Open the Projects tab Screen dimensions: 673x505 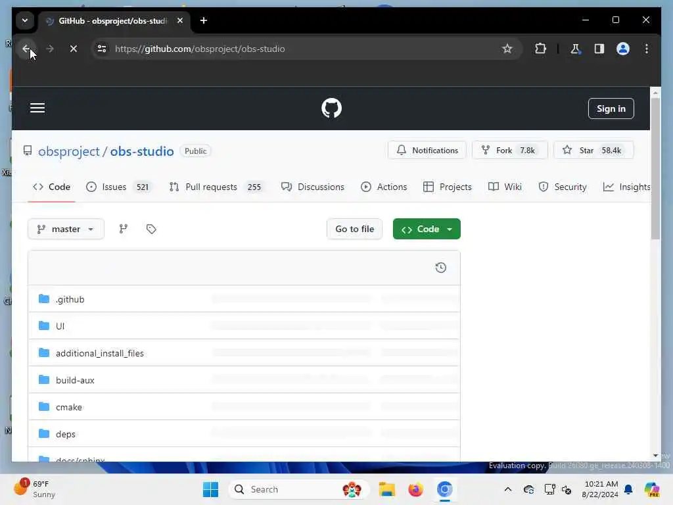pos(447,187)
